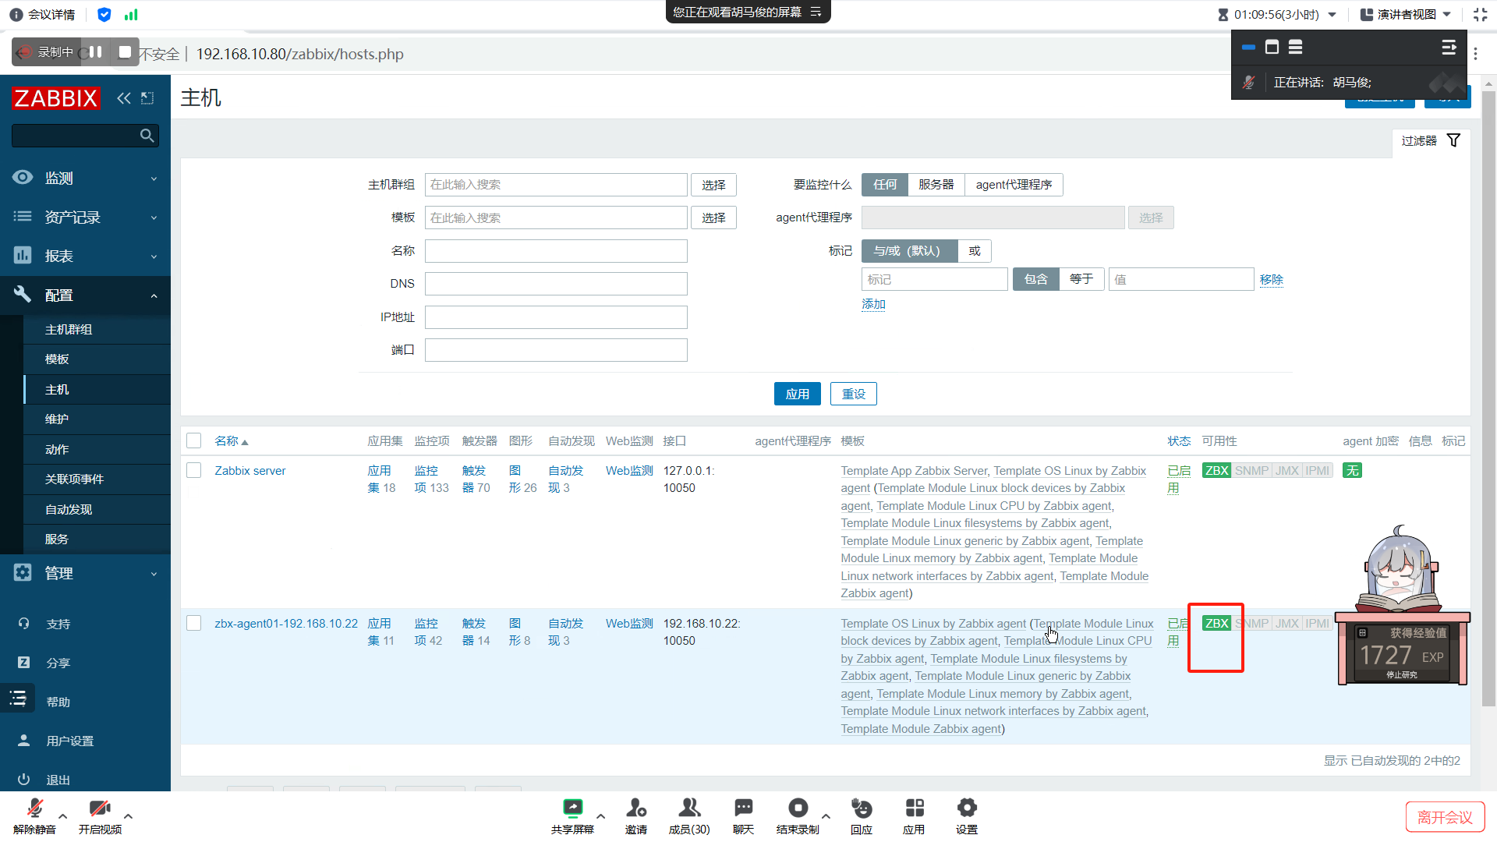Click the speaker panel menu icon
The width and height of the screenshot is (1497, 842).
(1449, 48)
